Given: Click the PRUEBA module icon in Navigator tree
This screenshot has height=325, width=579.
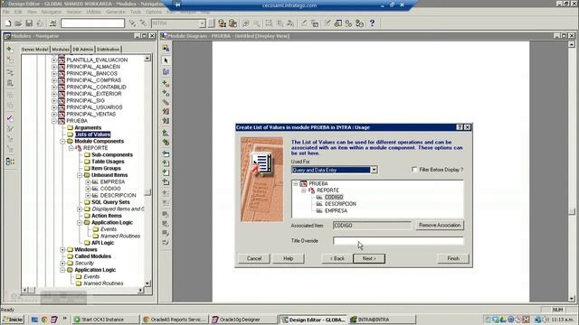Looking at the screenshot, I should click(x=62, y=121).
